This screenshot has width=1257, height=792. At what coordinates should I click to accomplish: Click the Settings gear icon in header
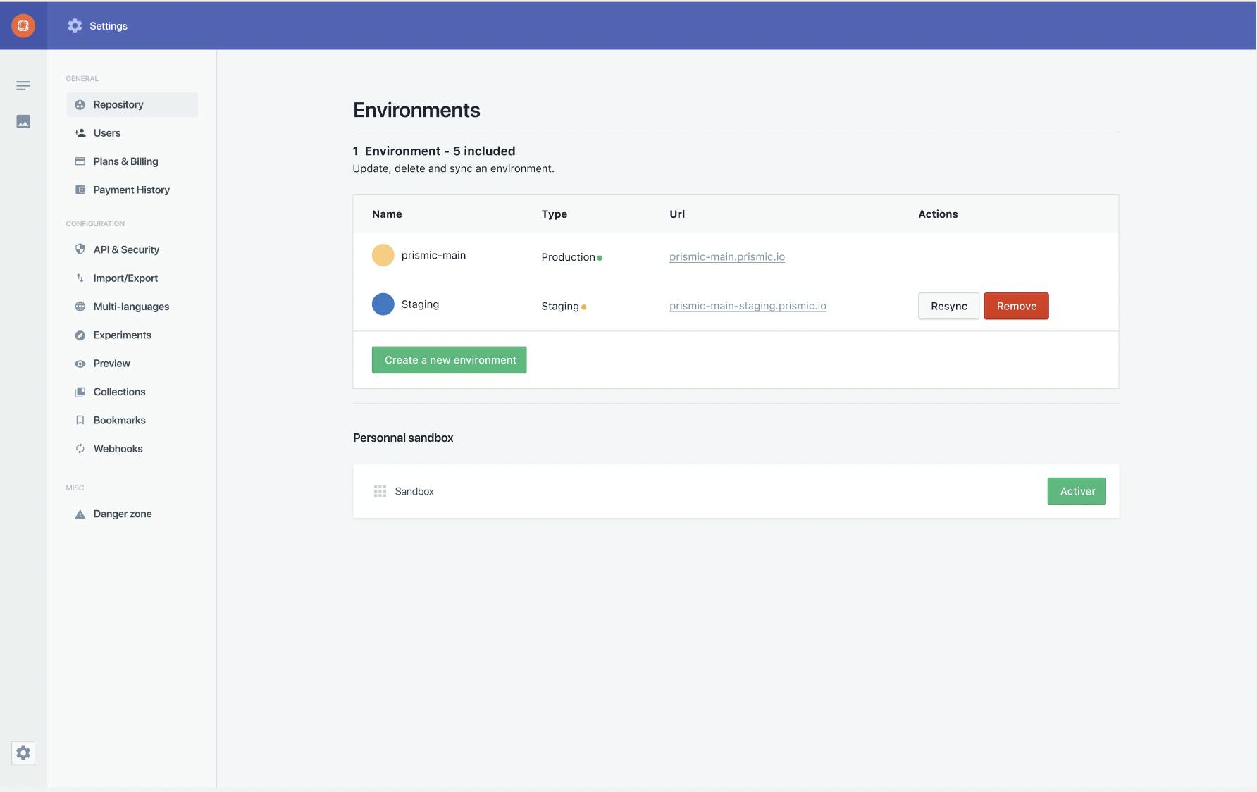75,26
